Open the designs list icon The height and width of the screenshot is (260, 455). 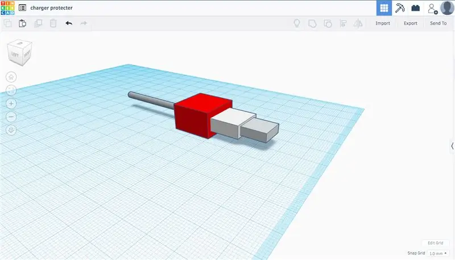pyautogui.click(x=22, y=8)
